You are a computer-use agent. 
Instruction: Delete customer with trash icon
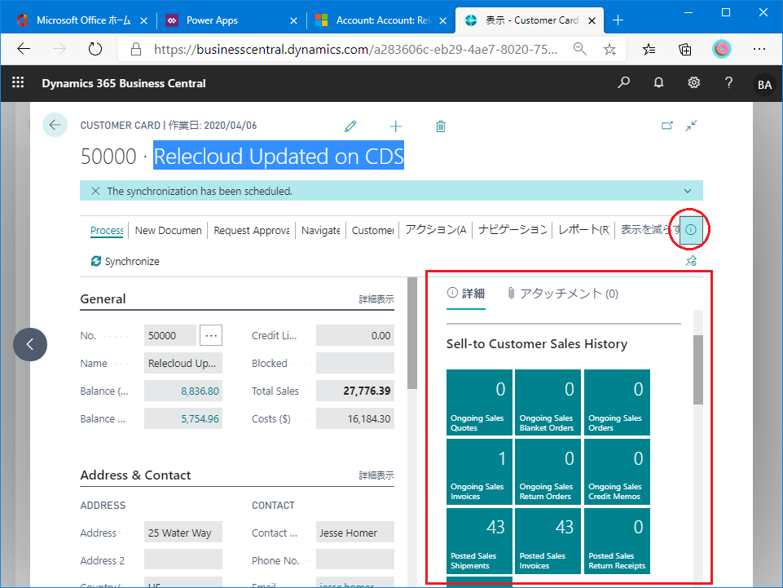(x=441, y=126)
